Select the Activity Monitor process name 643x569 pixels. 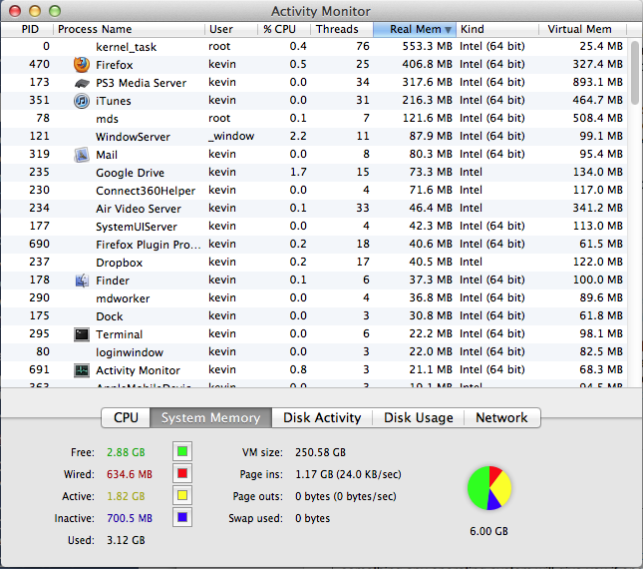click(138, 370)
